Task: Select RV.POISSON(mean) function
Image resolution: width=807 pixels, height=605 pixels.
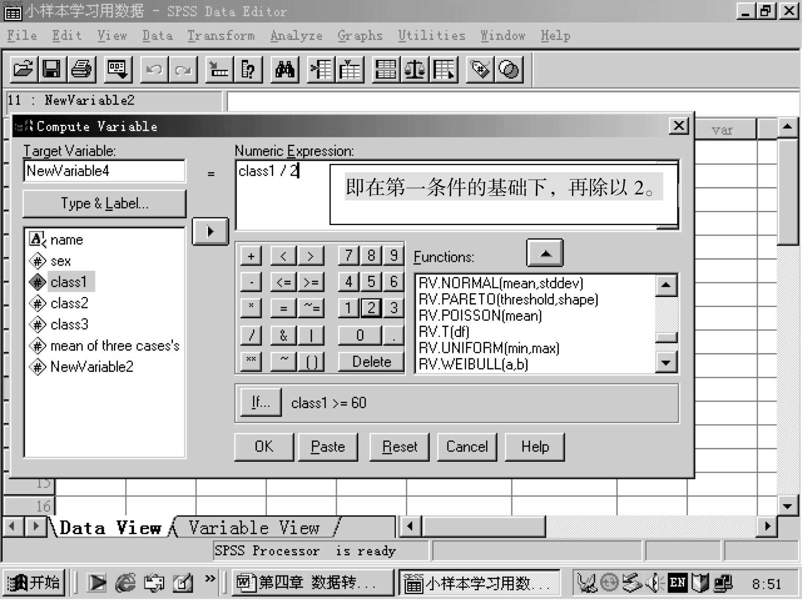Action: coord(480,315)
